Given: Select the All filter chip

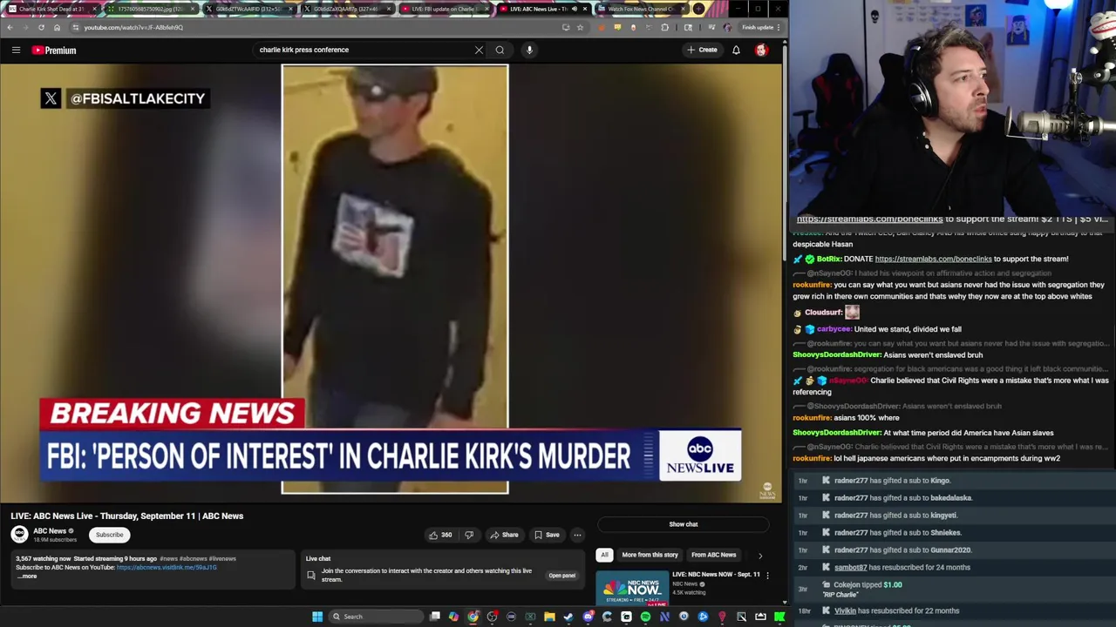Looking at the screenshot, I should 604,555.
